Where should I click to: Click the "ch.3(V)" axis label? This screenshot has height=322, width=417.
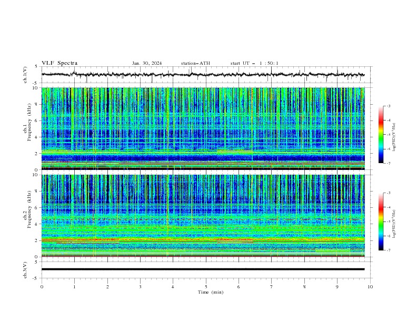pos(25,270)
